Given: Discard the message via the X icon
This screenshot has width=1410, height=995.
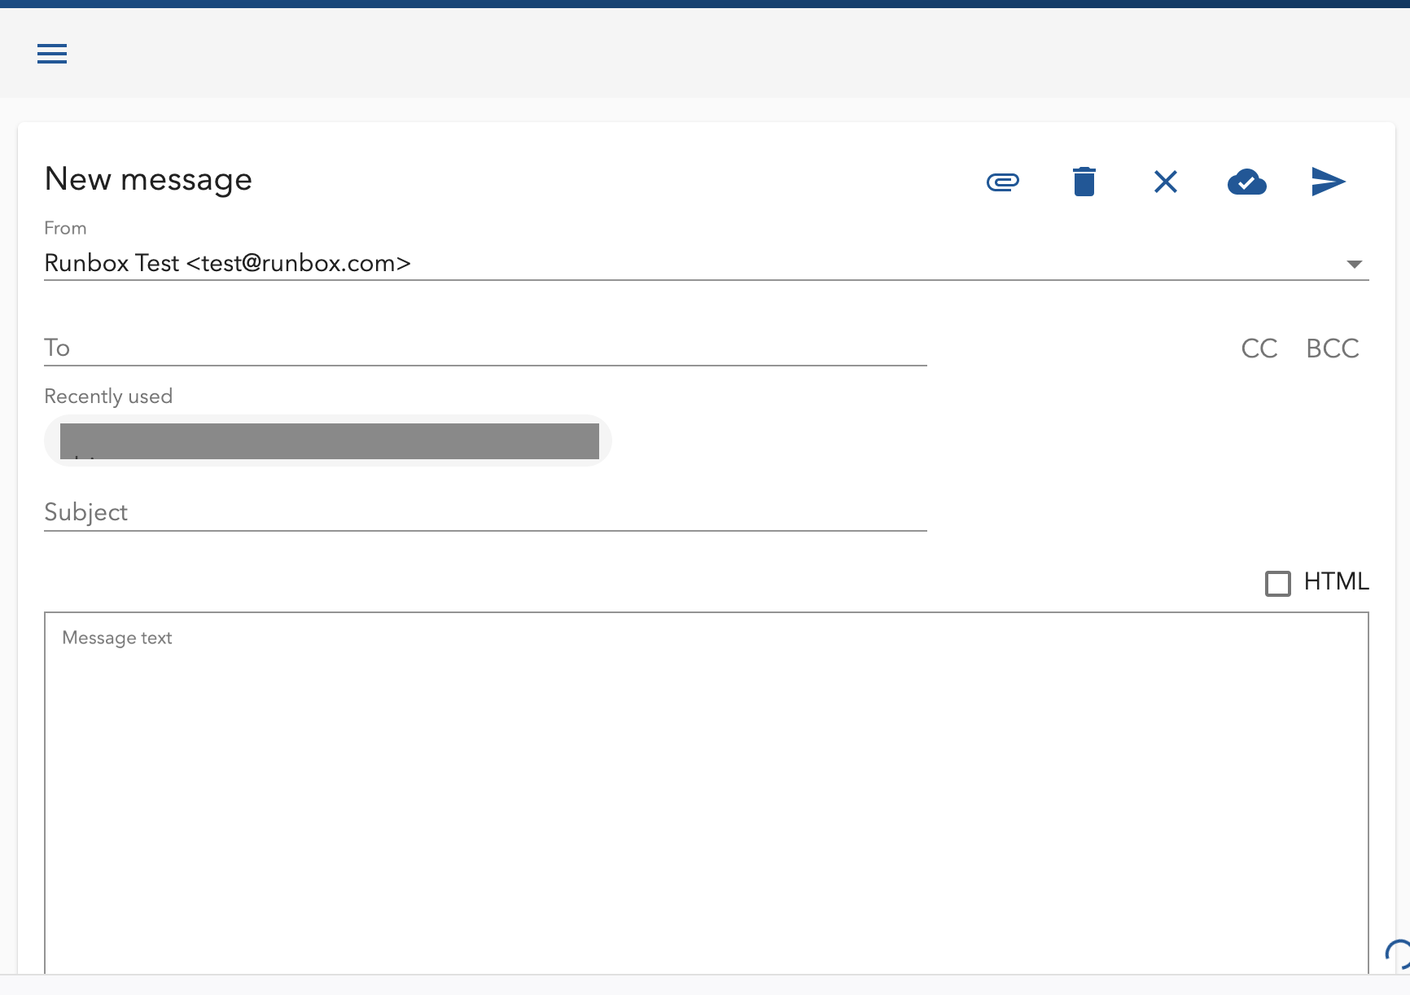Looking at the screenshot, I should [1165, 182].
